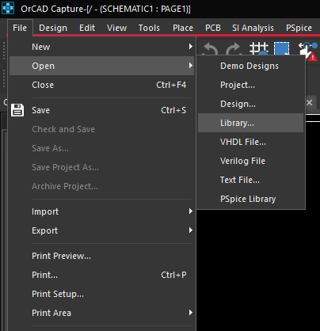Close the schematic tab with X
The image size is (320, 331).
(x=310, y=102)
